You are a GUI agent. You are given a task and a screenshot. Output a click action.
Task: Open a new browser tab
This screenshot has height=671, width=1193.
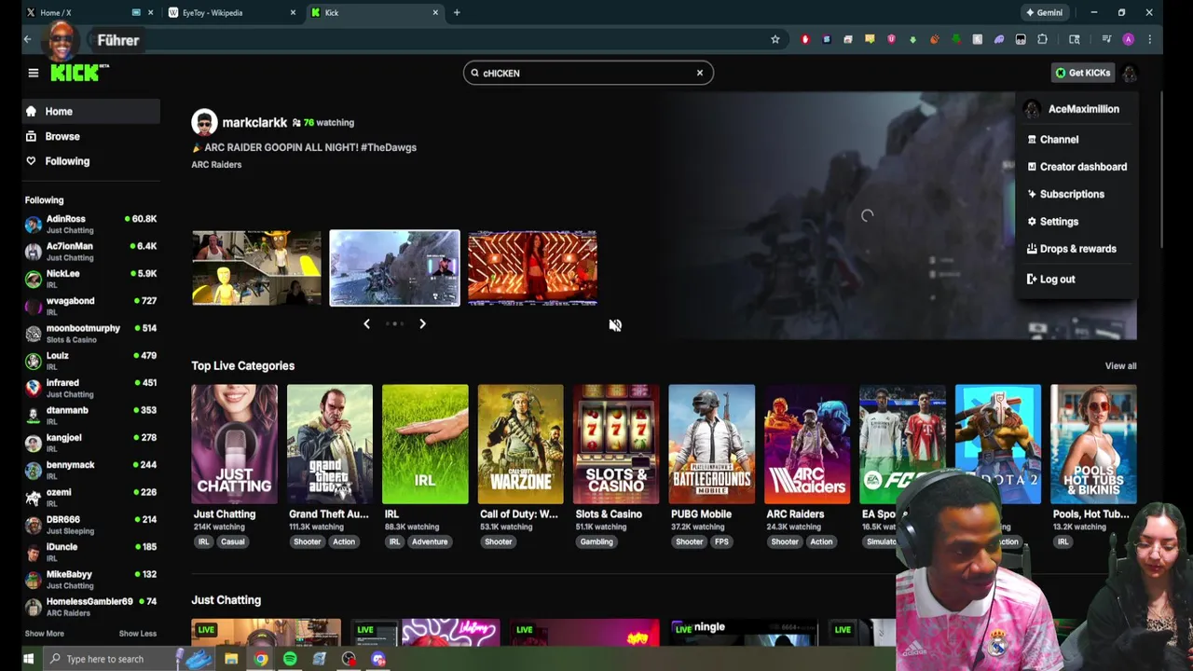457,12
